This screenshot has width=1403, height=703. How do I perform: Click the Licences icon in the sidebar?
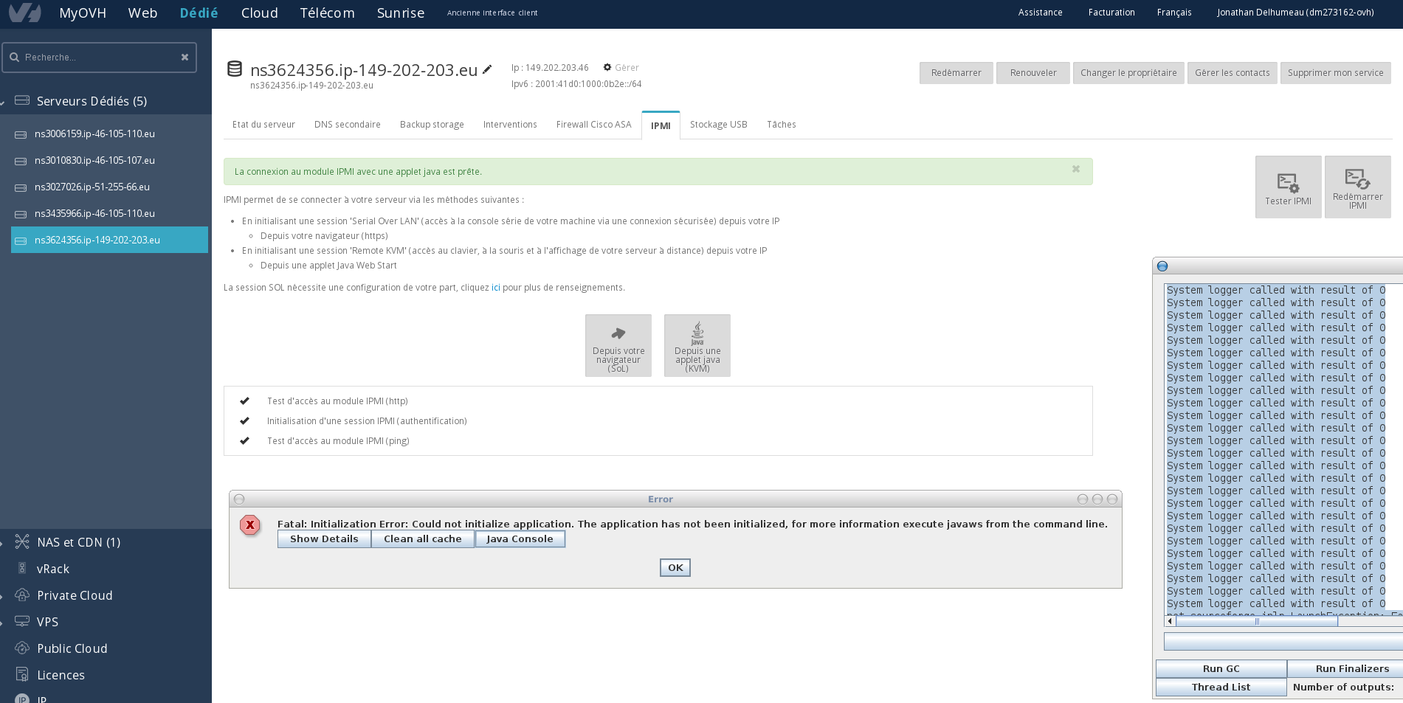click(x=22, y=674)
